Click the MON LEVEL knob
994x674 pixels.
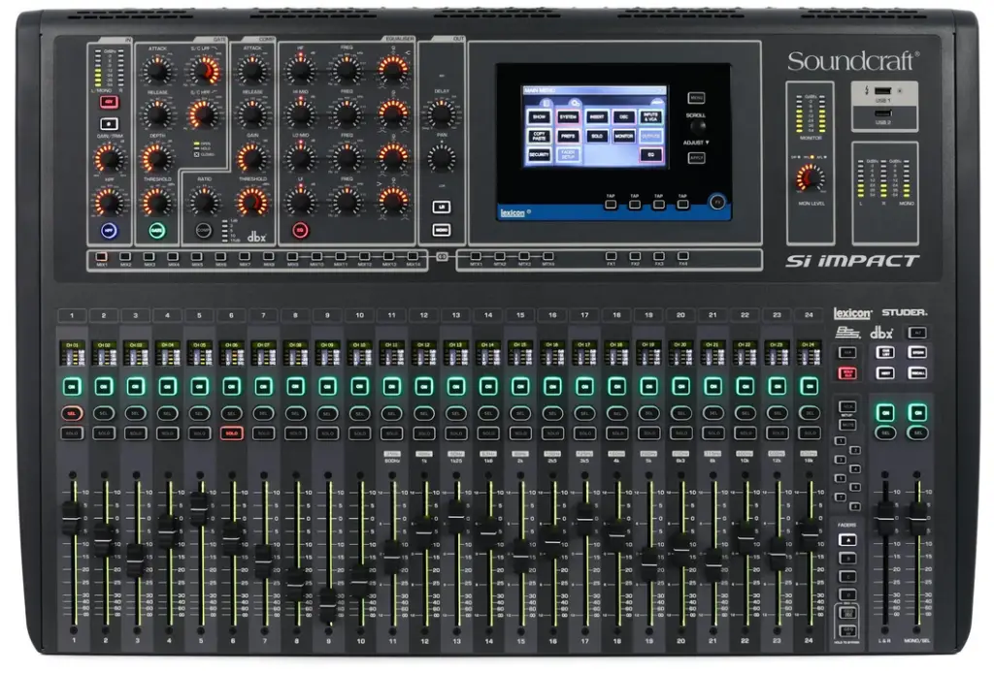[809, 177]
